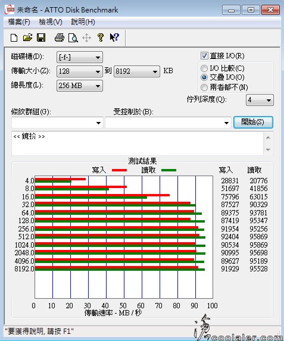Click the read value 95528
The height and width of the screenshot is (341, 284).
pyautogui.click(x=258, y=269)
